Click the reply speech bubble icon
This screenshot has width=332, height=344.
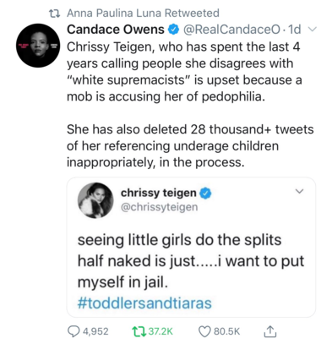tap(73, 331)
